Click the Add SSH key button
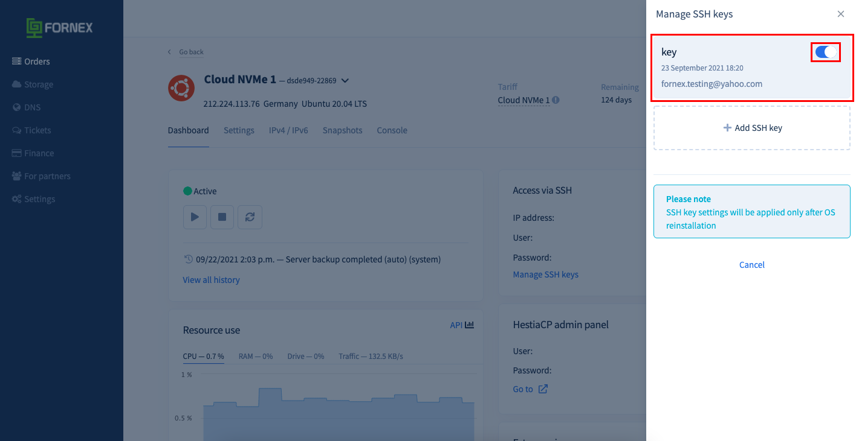This screenshot has width=856, height=441. pyautogui.click(x=752, y=128)
